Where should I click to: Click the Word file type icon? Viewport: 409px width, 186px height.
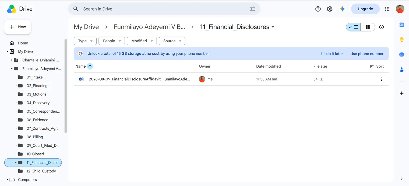click(81, 79)
